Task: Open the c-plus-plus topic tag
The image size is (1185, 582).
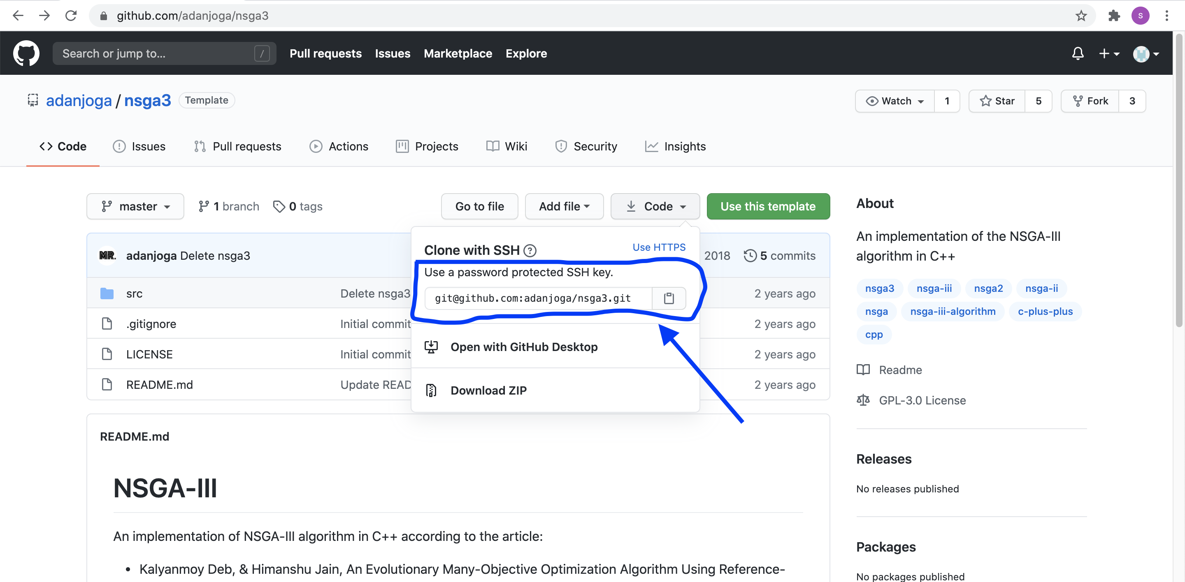Action: pyautogui.click(x=1045, y=312)
